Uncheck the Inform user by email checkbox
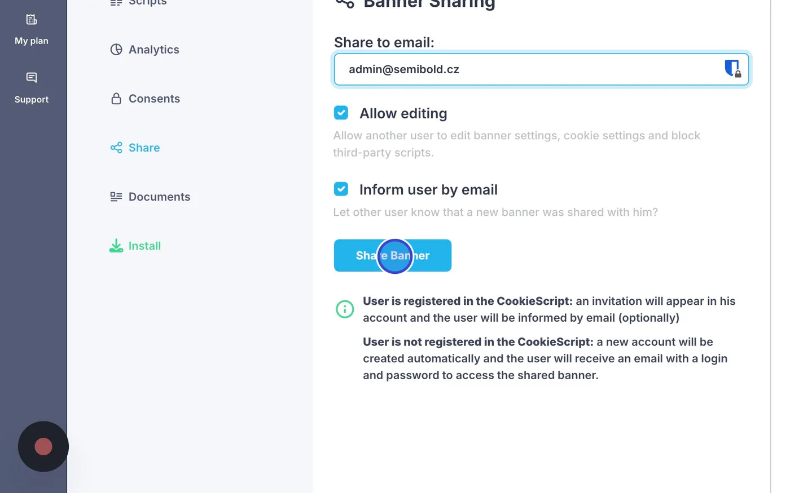The width and height of the screenshot is (790, 493). [x=341, y=189]
